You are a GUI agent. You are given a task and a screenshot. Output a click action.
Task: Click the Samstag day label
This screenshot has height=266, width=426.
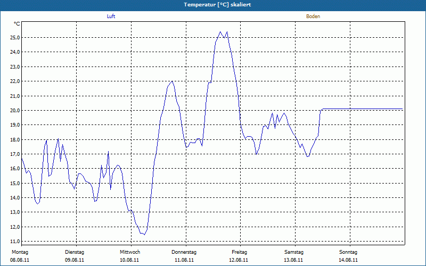click(294, 252)
